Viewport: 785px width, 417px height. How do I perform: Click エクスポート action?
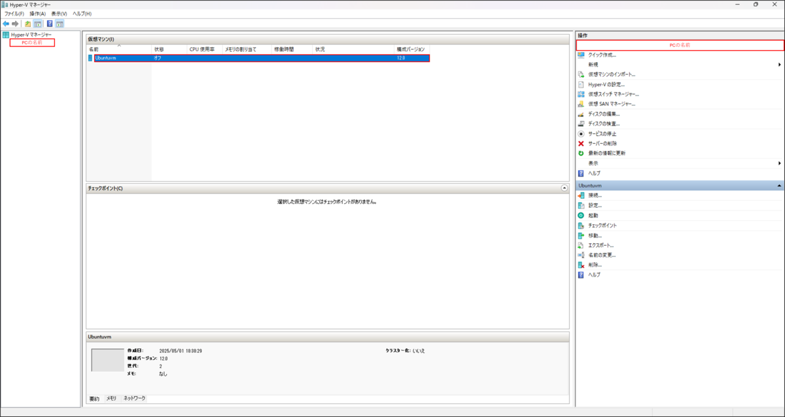click(x=601, y=245)
